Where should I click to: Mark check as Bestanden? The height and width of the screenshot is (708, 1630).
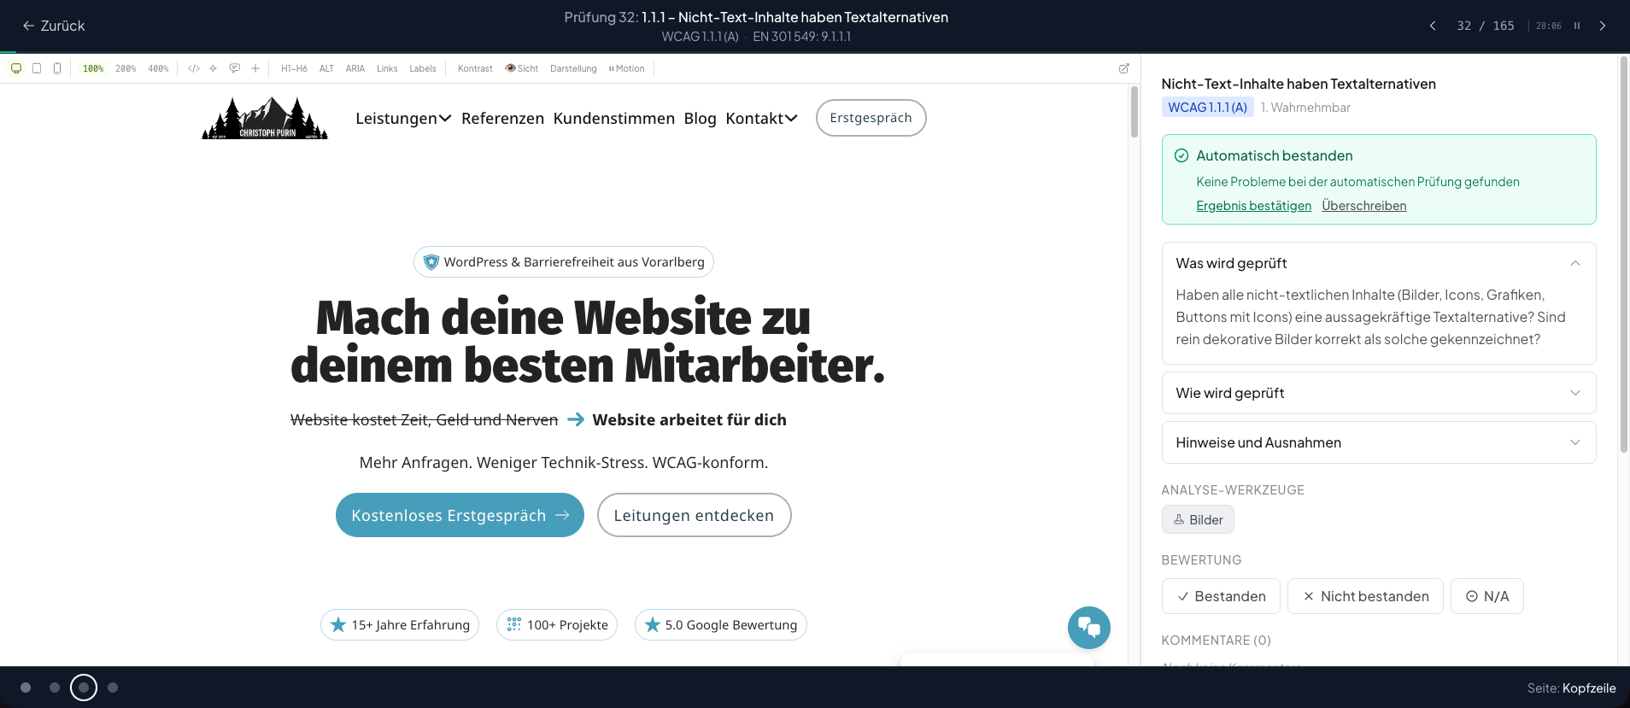[x=1221, y=596]
